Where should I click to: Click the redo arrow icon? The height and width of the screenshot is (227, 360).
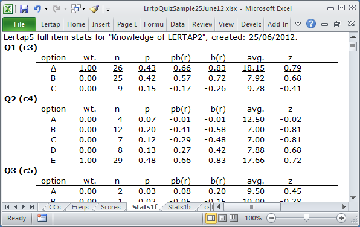point(56,9)
